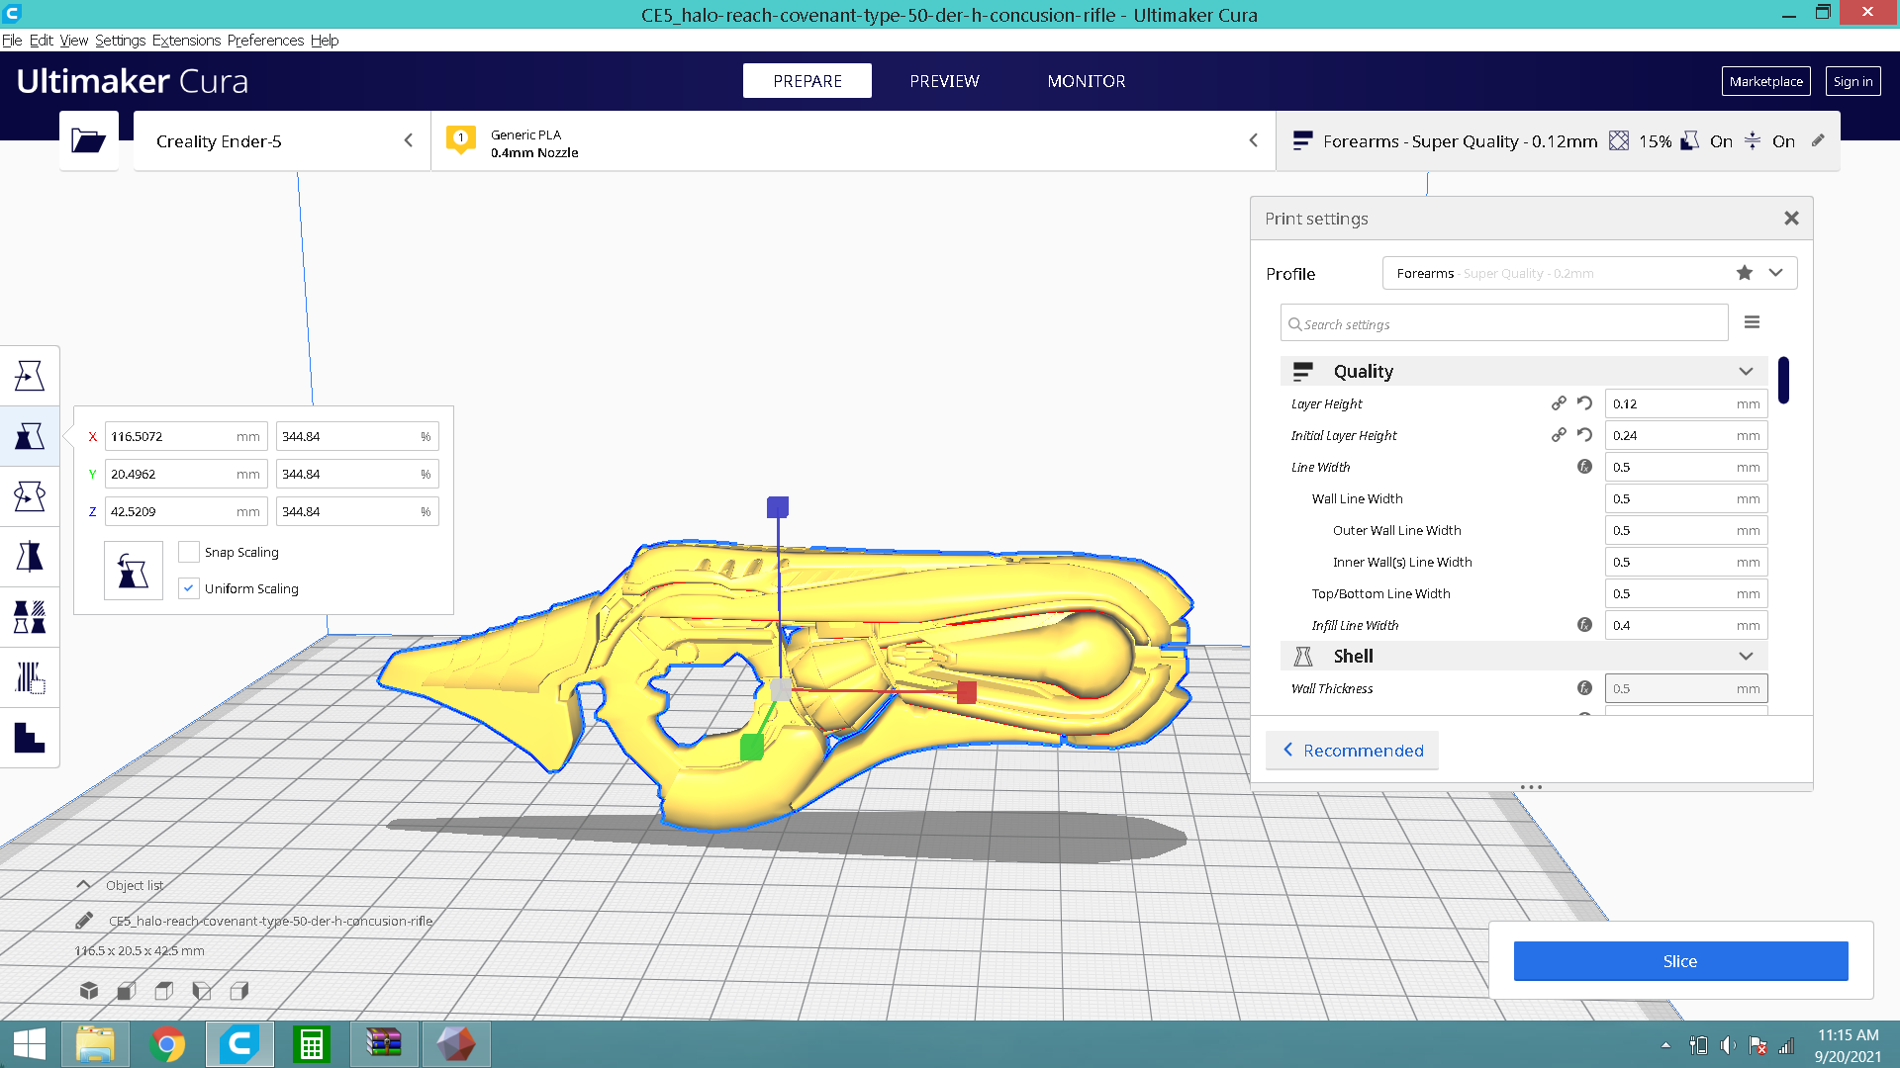The image size is (1900, 1068).
Task: Select the Support Blocker tool
Action: coord(30,677)
